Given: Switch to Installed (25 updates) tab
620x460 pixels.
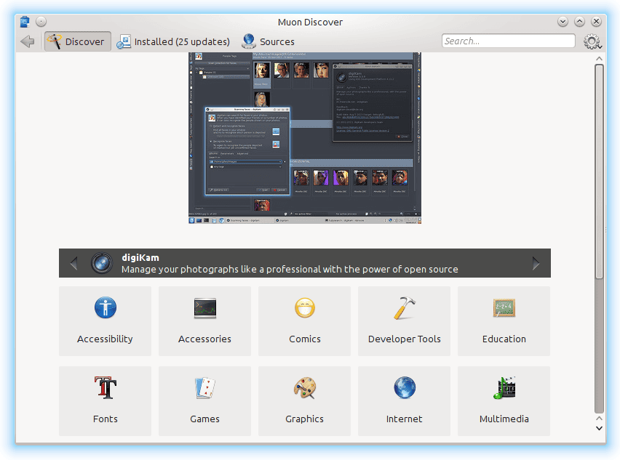Looking at the screenshot, I should 173,41.
